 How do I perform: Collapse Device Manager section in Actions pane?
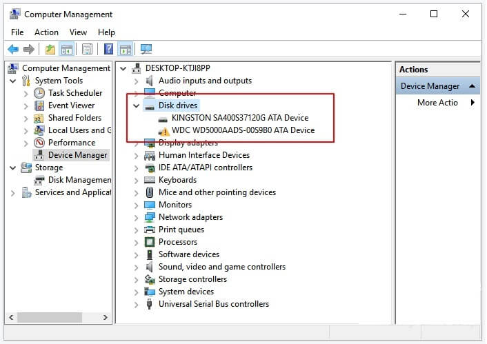pos(472,86)
